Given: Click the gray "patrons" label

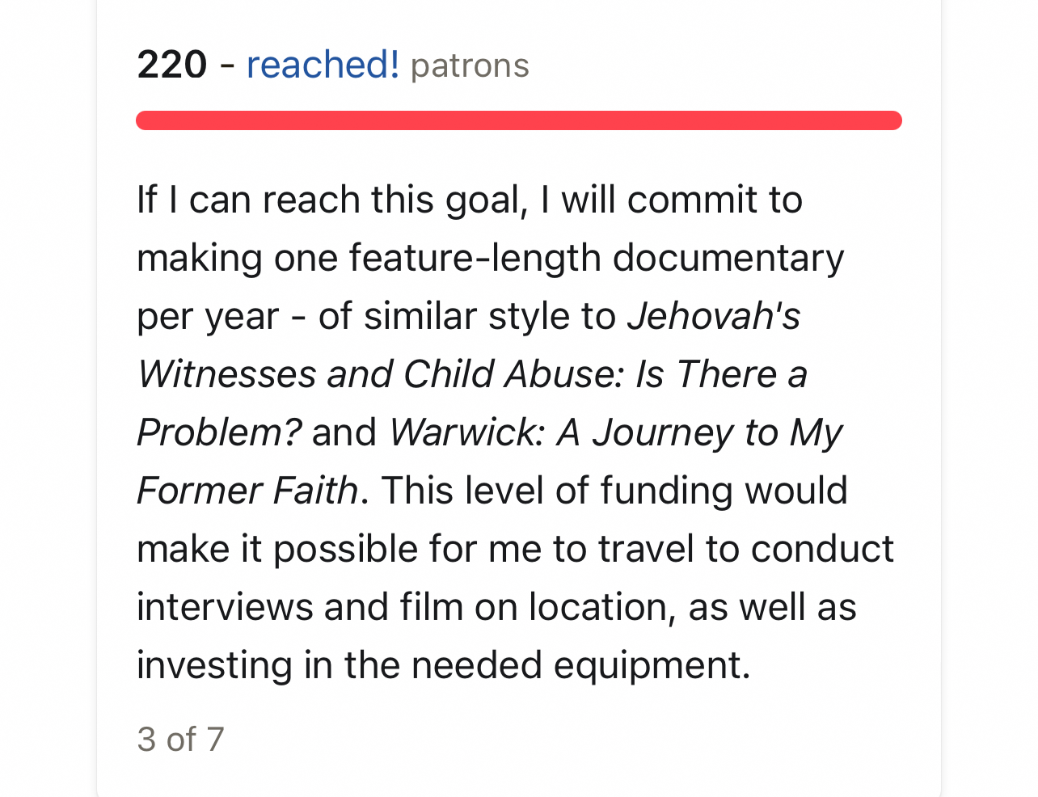Looking at the screenshot, I should coord(470,65).
